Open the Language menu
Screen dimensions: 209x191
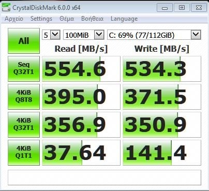(124, 19)
